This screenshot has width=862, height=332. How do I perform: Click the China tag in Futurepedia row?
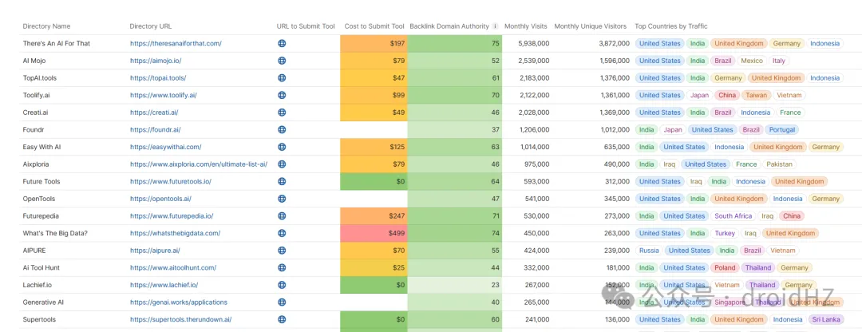tap(792, 216)
